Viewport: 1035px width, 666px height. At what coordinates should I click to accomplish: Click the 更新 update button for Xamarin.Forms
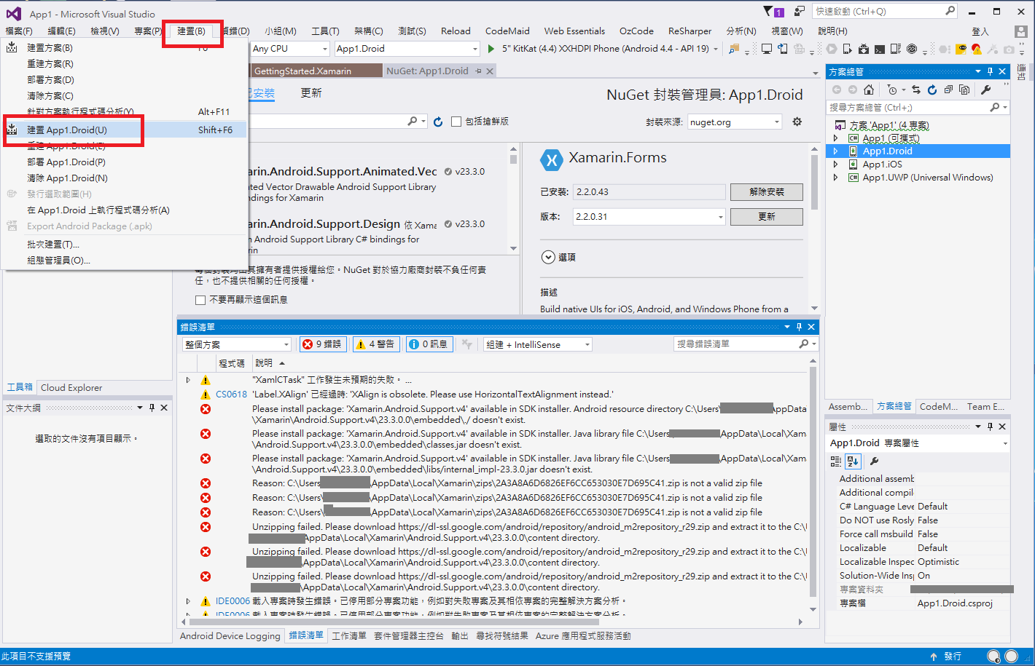click(x=766, y=217)
